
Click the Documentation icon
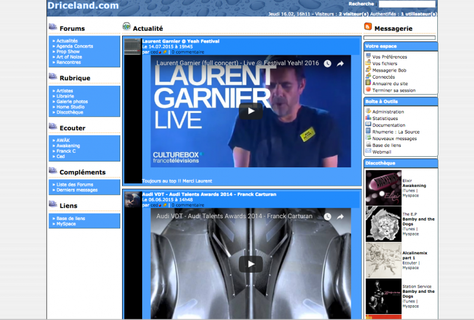tap(368, 124)
